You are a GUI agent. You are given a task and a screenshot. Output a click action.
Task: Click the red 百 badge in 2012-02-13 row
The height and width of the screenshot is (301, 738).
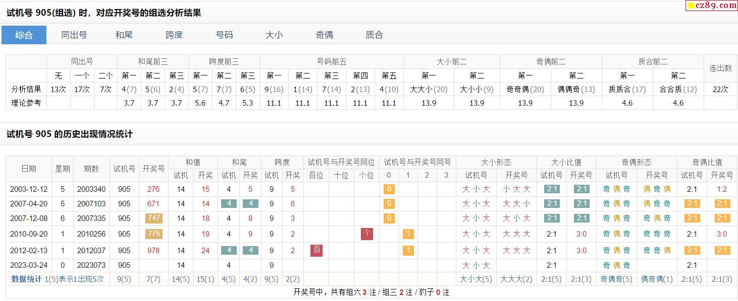pyautogui.click(x=317, y=250)
